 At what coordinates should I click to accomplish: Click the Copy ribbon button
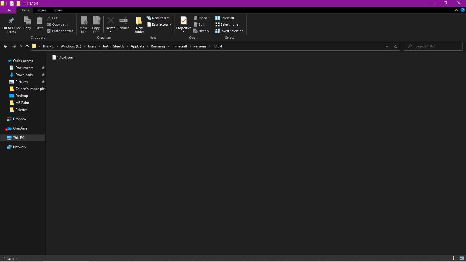[27, 23]
